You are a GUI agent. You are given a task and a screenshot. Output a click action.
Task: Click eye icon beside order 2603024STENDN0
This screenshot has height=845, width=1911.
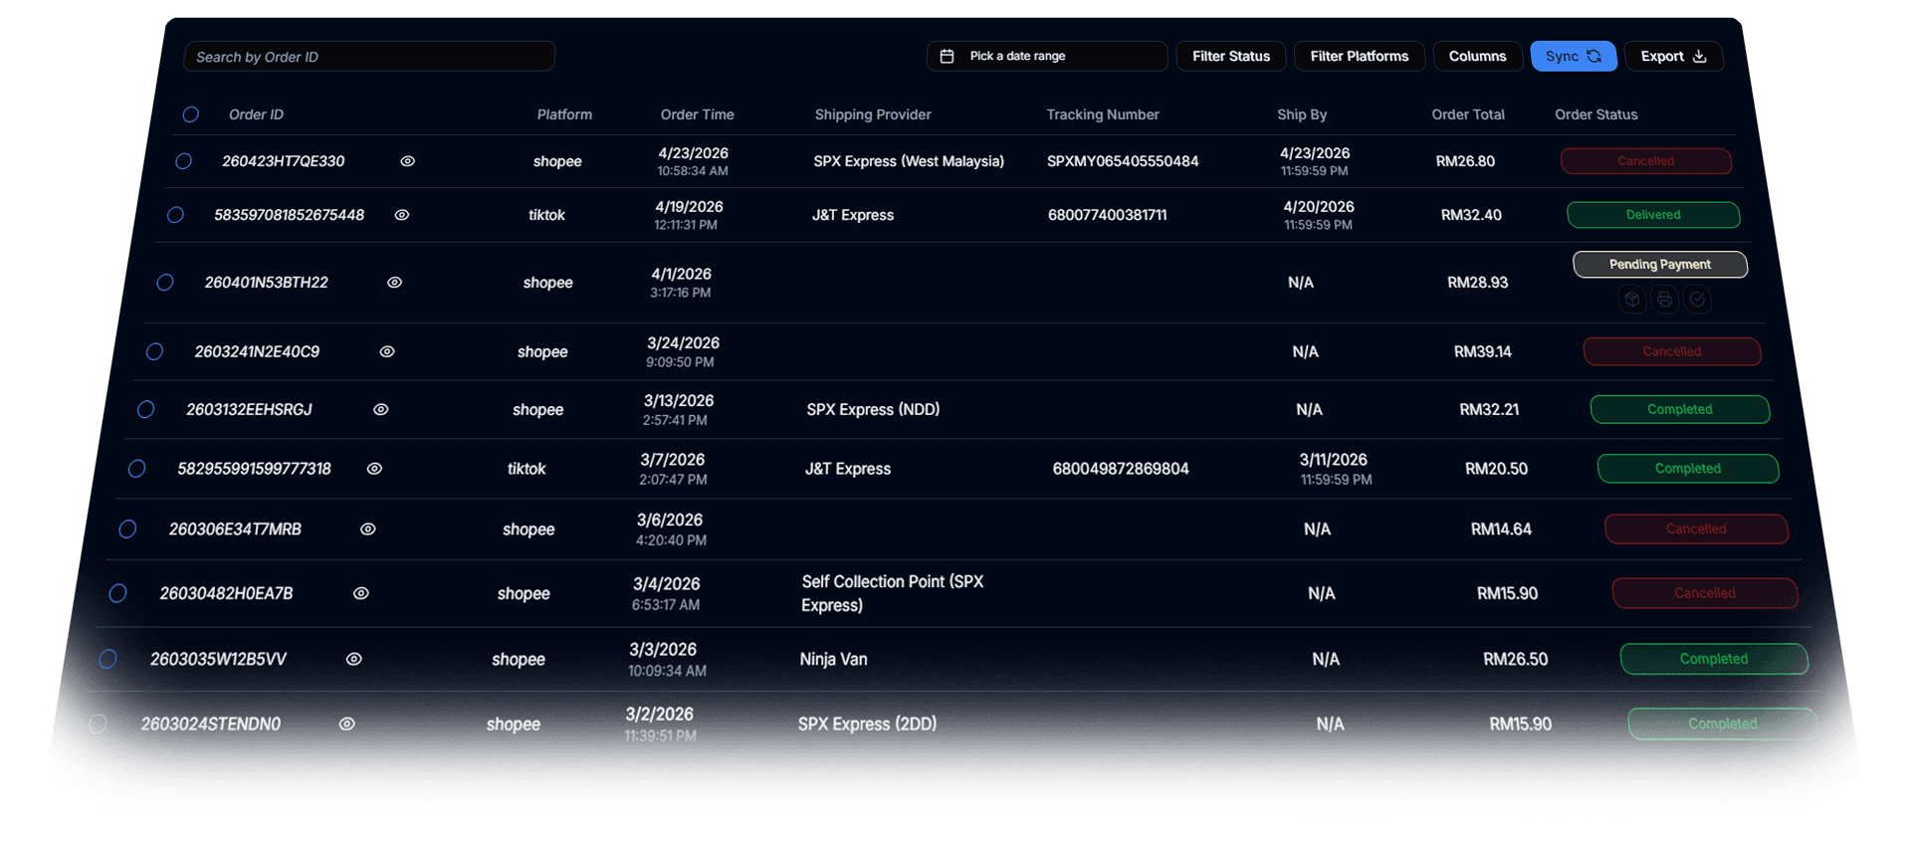coord(346,724)
